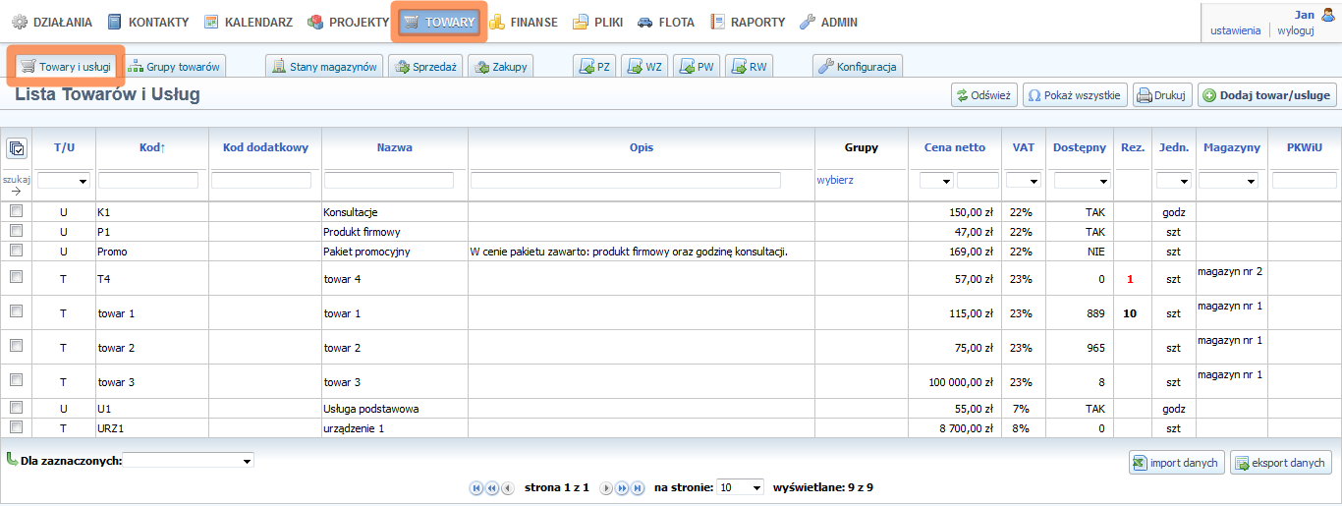Screen dimensions: 1342x506
Task: Click the wyloguj link
Action: (x=1295, y=30)
